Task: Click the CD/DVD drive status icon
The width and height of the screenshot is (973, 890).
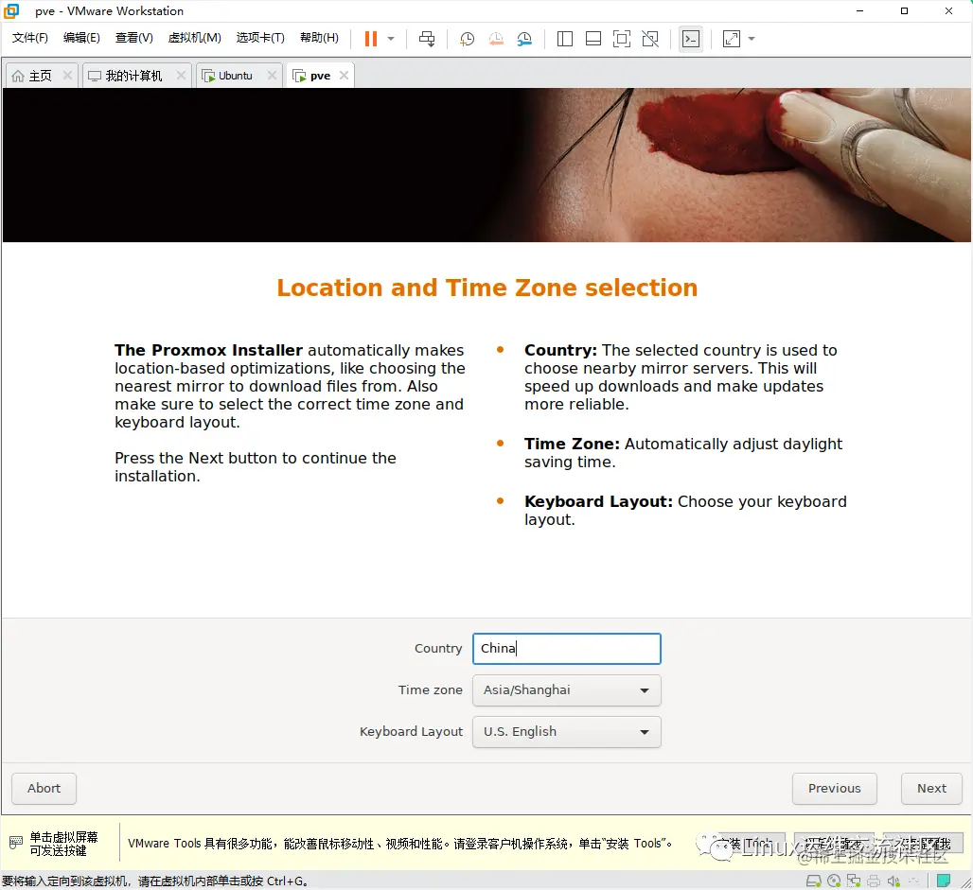Action: point(834,881)
